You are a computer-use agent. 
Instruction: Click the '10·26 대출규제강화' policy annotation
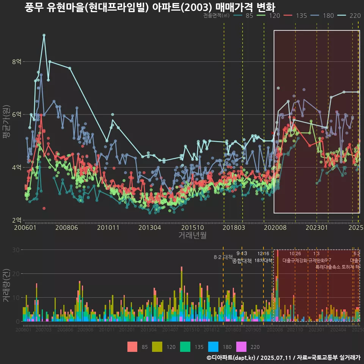pos(295,257)
